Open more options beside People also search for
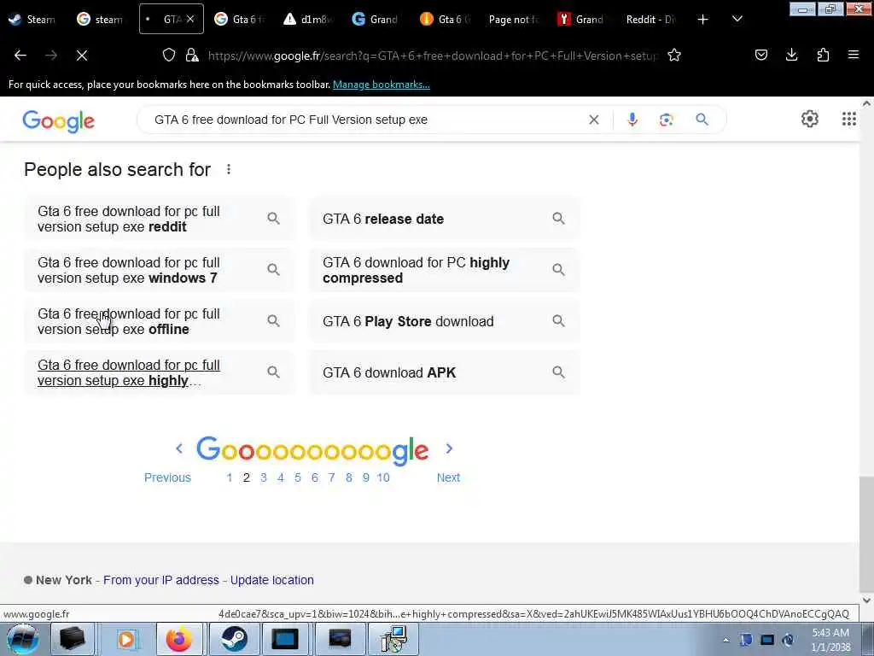The height and width of the screenshot is (656, 874). tap(229, 169)
